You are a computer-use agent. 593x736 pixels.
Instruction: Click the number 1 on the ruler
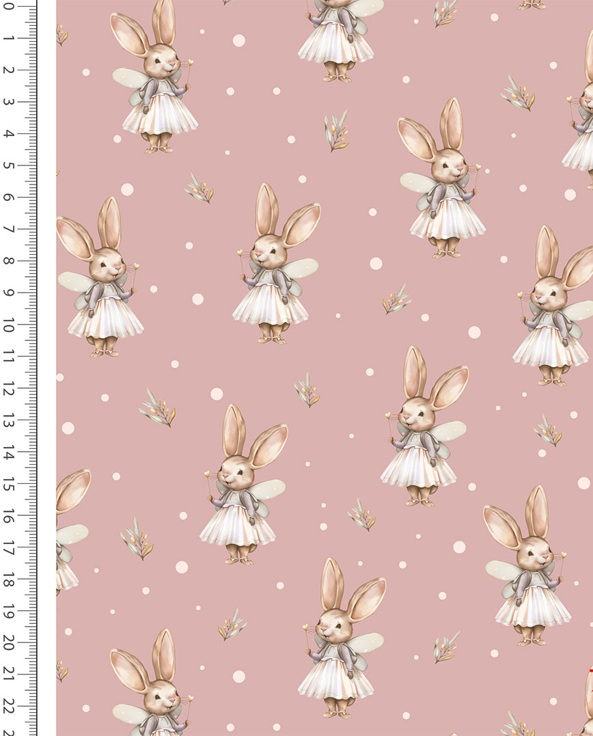(x=8, y=39)
